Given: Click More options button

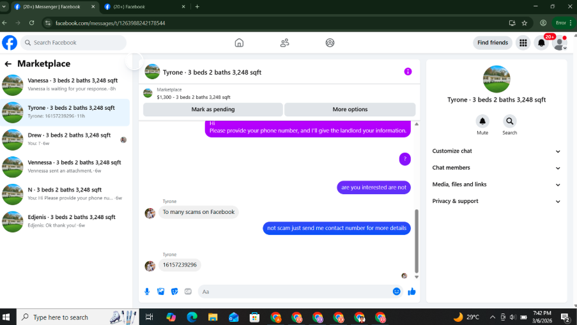Looking at the screenshot, I should pos(350,109).
